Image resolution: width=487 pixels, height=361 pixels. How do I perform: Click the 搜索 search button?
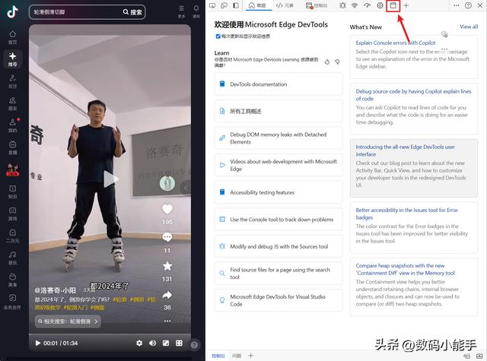(x=132, y=12)
